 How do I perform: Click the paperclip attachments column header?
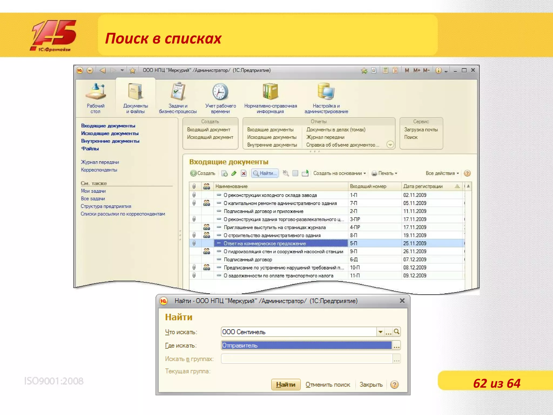pyautogui.click(x=194, y=186)
